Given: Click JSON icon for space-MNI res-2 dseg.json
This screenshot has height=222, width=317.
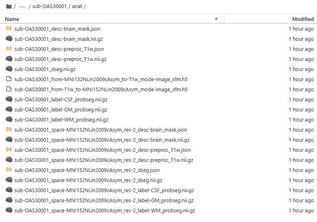Looking at the screenshot, I should pos(9,170).
